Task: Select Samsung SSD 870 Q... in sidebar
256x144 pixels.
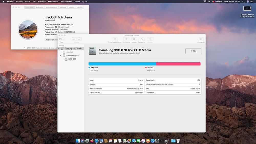Action: click(x=71, y=49)
